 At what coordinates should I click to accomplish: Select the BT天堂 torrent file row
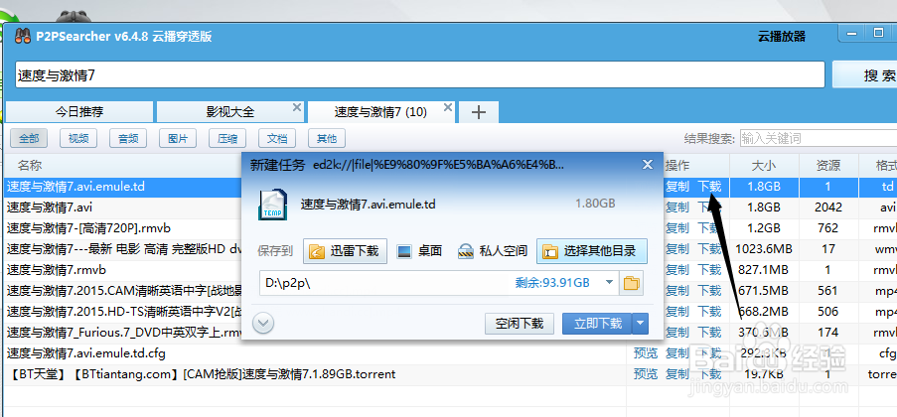click(x=203, y=374)
